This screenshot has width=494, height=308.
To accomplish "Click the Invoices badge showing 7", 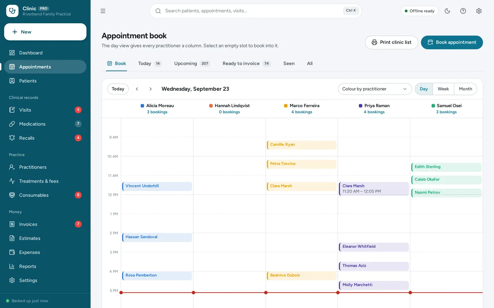I will (78, 224).
